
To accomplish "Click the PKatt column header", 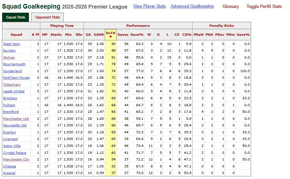I will click(x=199, y=35).
